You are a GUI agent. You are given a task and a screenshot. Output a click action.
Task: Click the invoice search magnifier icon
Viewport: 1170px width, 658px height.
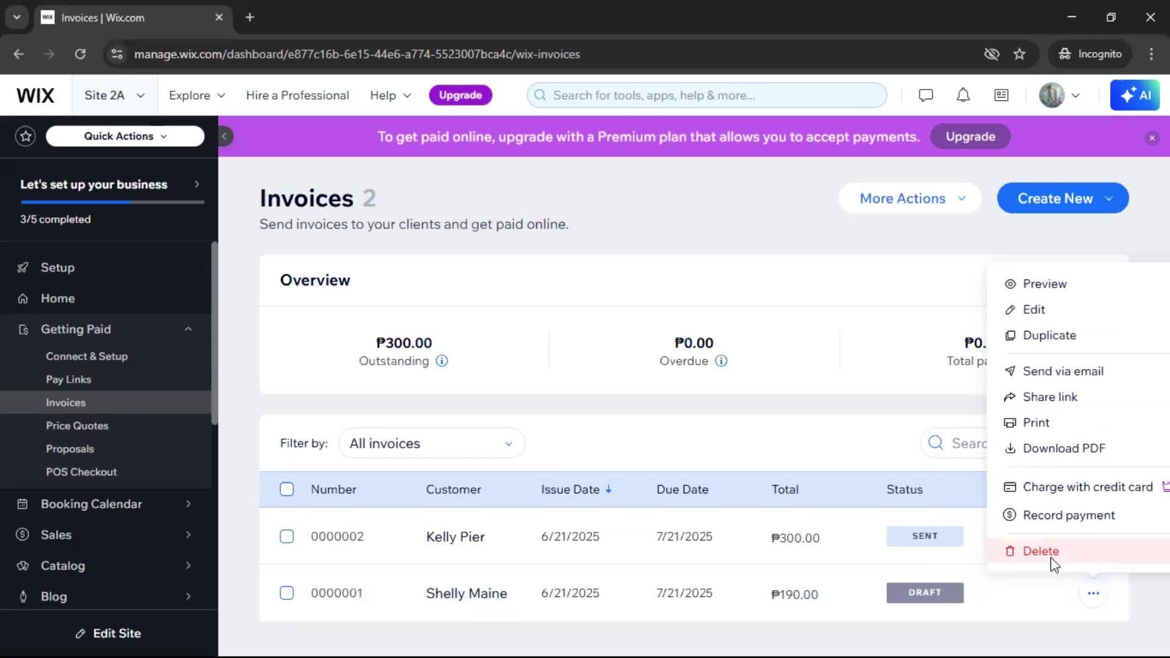936,443
